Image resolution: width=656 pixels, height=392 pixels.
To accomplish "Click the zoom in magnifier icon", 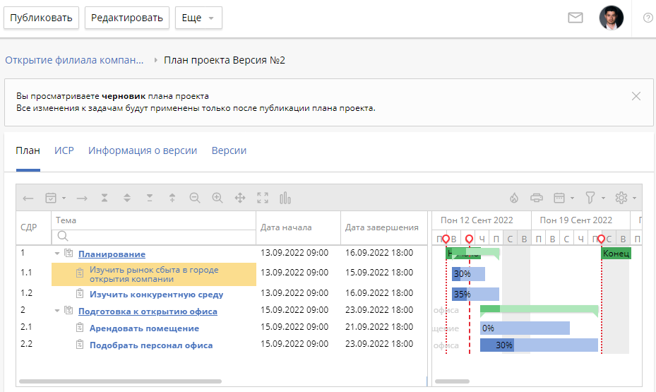I will coord(217,198).
